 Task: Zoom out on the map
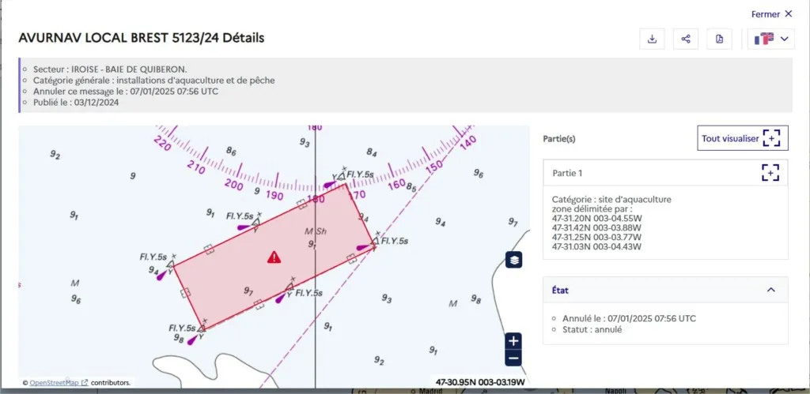(x=513, y=358)
